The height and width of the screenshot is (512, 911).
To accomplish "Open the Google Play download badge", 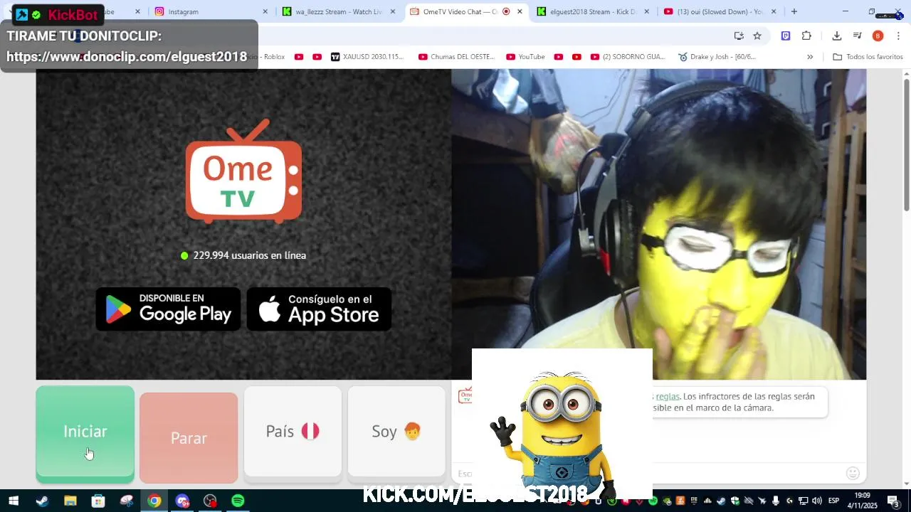I will (168, 309).
